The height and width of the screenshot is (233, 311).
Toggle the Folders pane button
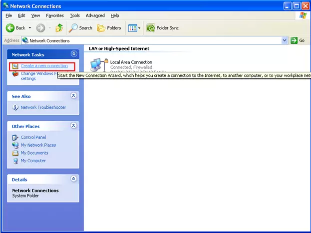click(109, 28)
